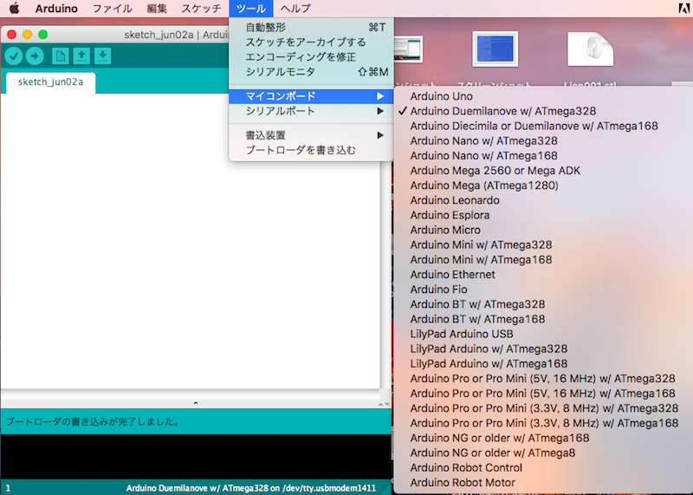
Task: Select Arduino Leonardo board
Action: [x=543, y=200]
